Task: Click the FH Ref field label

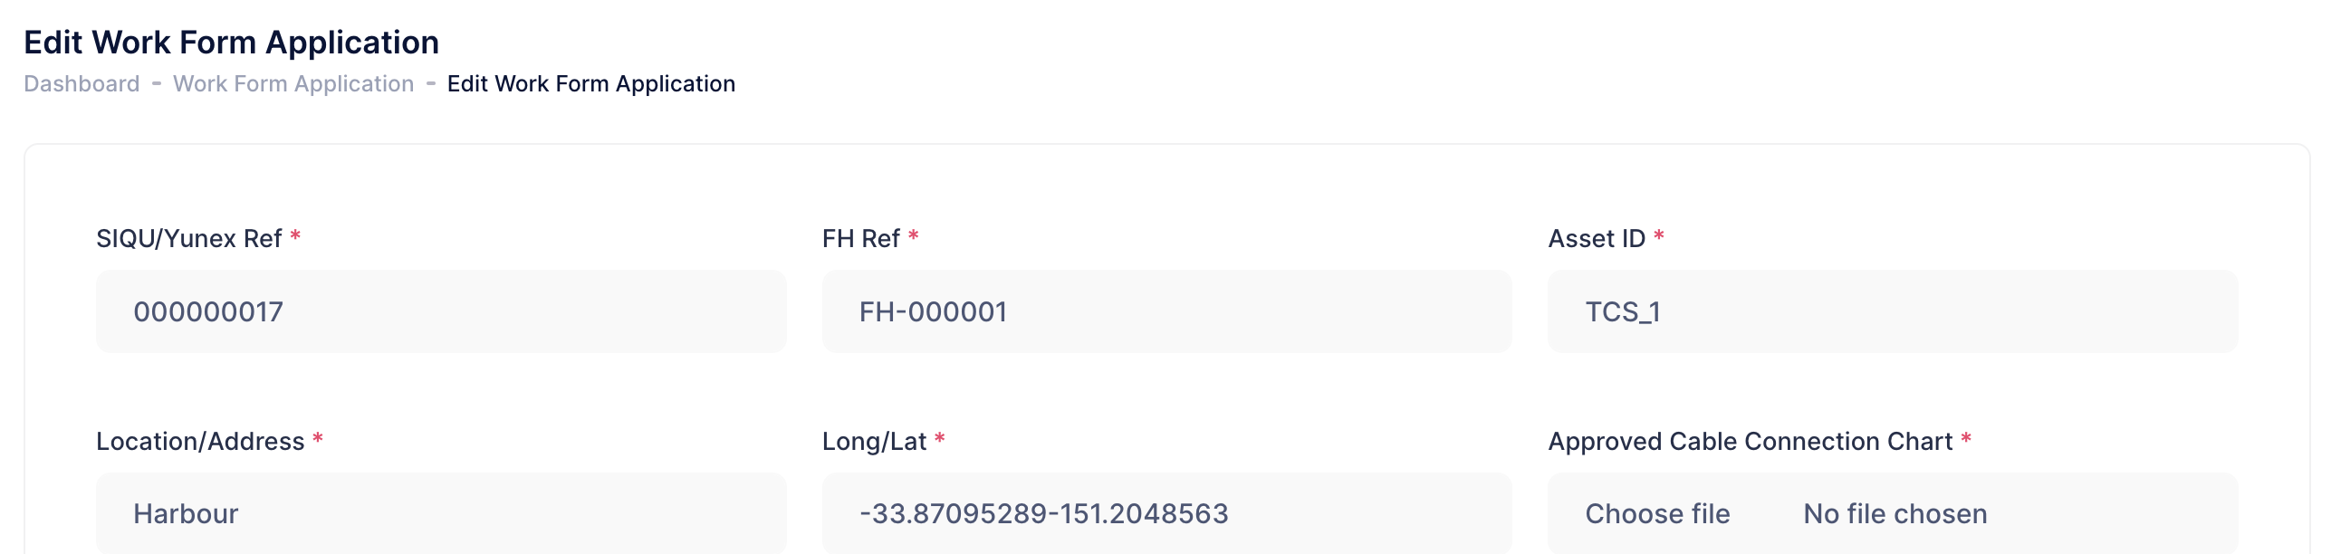Action: click(x=860, y=239)
